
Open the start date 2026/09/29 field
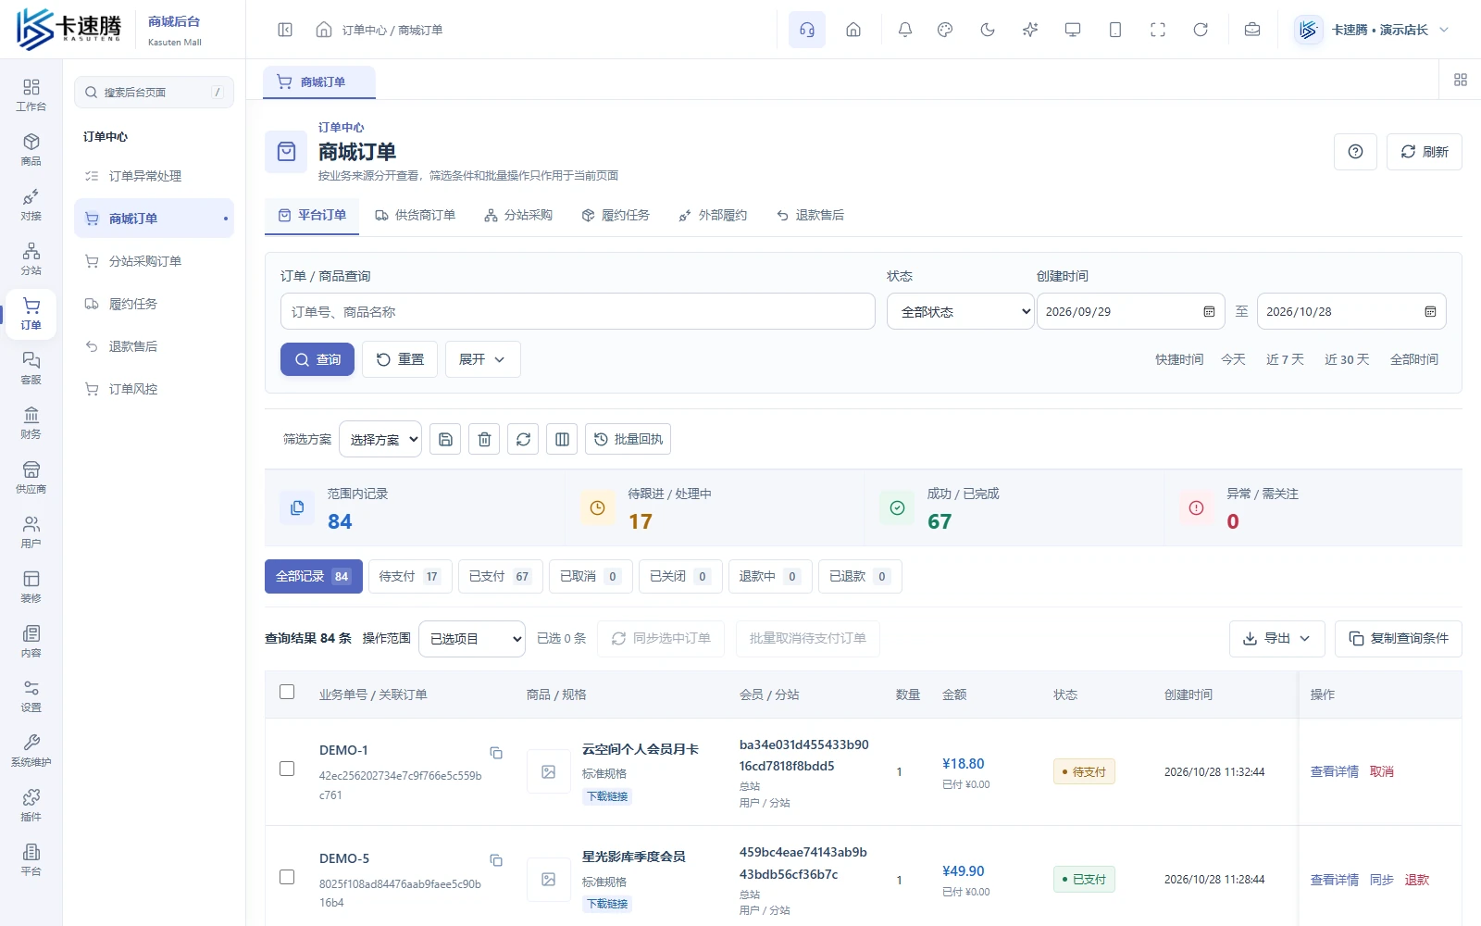tap(1130, 311)
